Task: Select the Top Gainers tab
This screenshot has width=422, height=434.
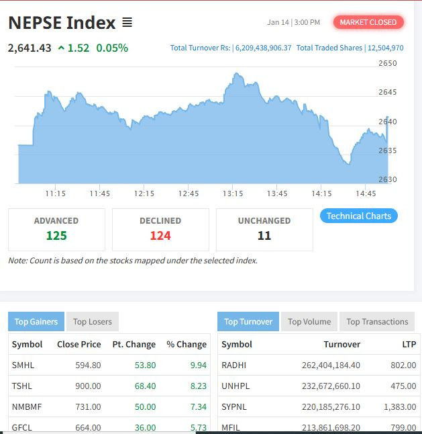Action: point(36,322)
